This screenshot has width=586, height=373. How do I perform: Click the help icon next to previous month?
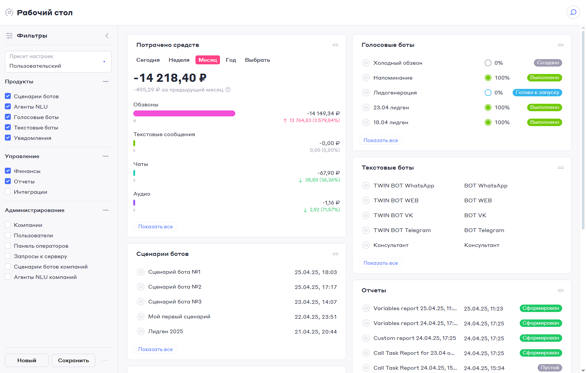point(228,90)
